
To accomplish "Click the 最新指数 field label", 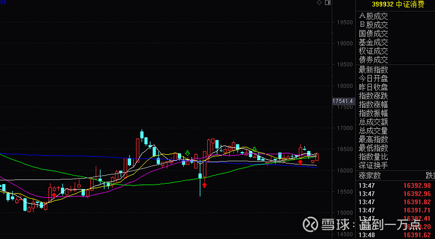I will click(x=373, y=70).
